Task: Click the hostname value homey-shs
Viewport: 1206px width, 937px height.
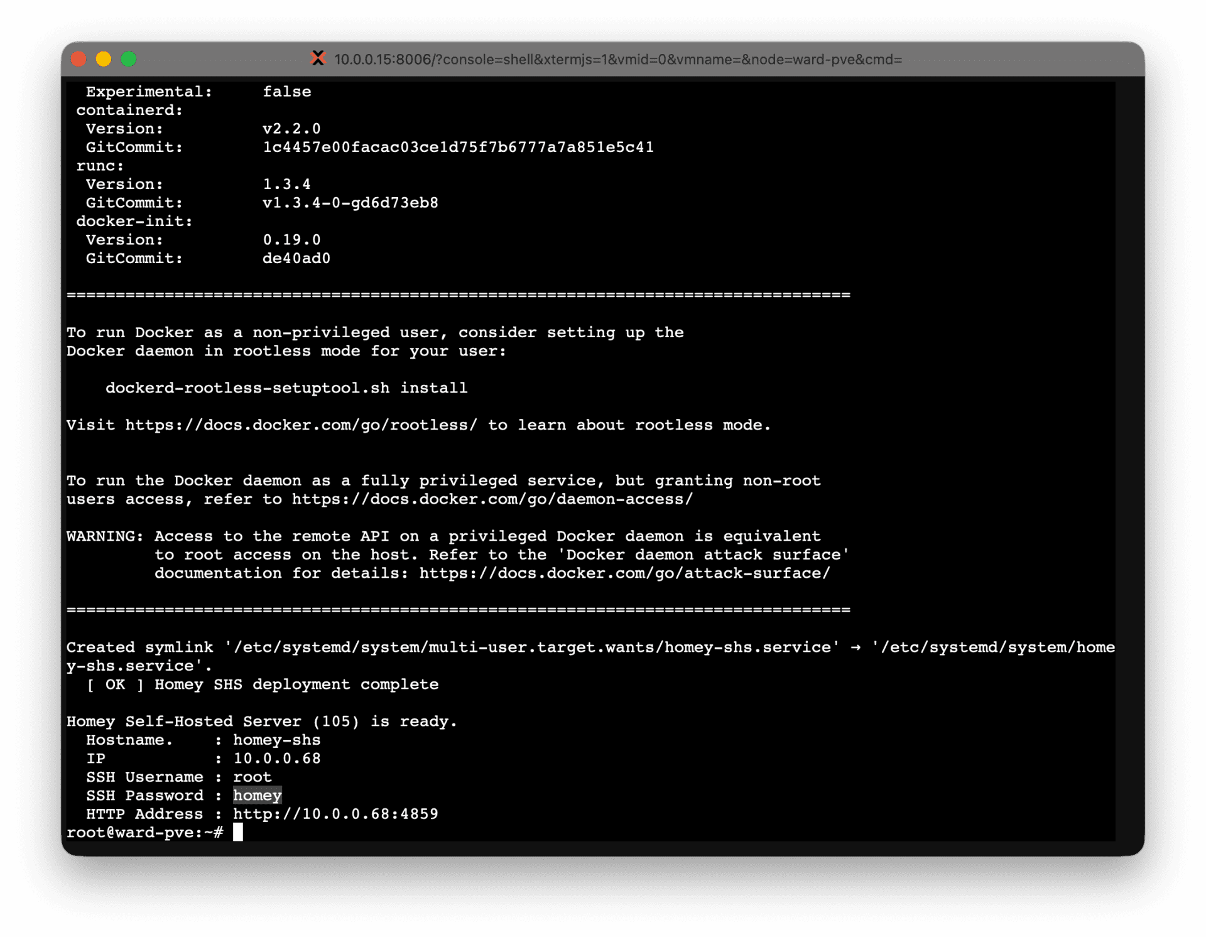Action: pyautogui.click(x=277, y=740)
